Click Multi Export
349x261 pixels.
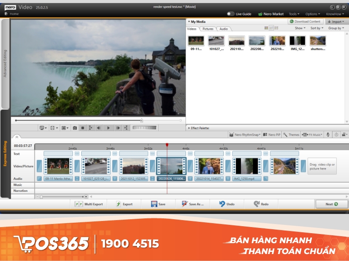click(89, 204)
